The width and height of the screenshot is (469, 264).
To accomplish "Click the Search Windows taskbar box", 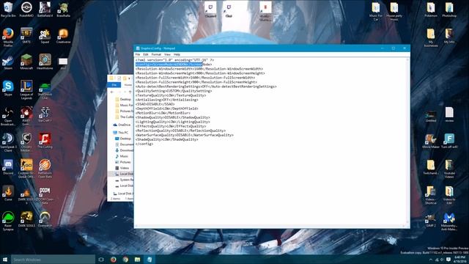I will (53, 260).
